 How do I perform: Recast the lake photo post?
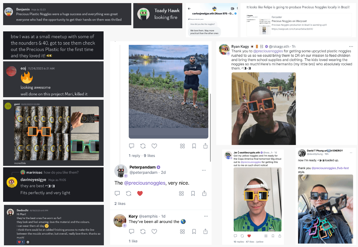tap(143, 146)
